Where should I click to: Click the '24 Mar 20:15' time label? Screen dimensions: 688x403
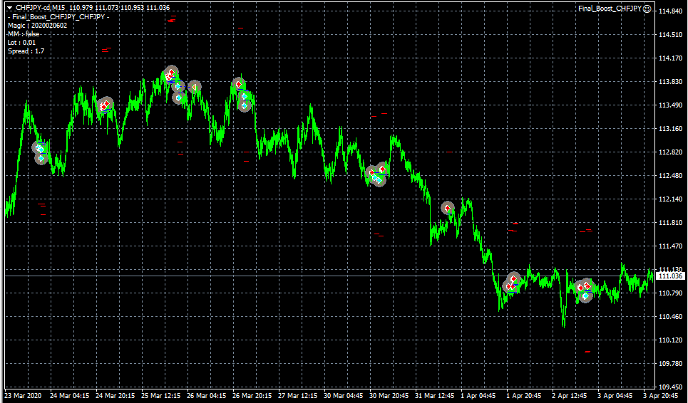tap(115, 396)
